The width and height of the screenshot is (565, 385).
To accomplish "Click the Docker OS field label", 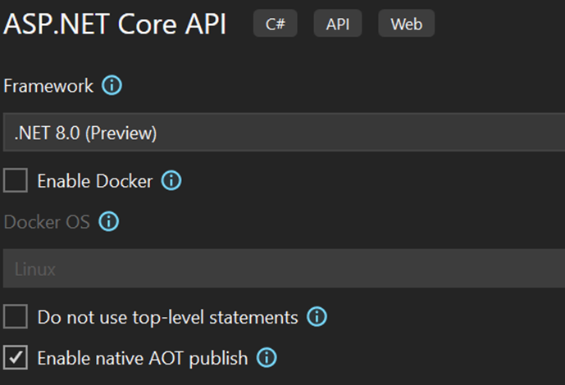I will tap(47, 222).
